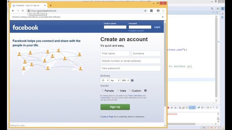Select the Male radio button

[118, 90]
